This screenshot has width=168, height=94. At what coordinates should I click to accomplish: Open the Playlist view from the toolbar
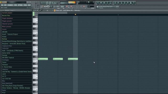click(98, 3)
